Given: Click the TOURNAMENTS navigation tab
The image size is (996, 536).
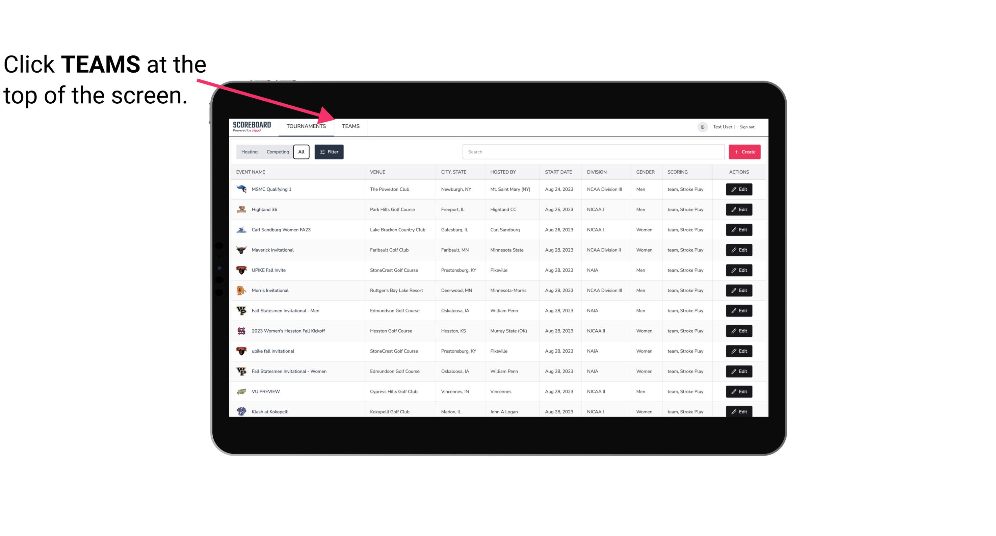Looking at the screenshot, I should point(306,126).
